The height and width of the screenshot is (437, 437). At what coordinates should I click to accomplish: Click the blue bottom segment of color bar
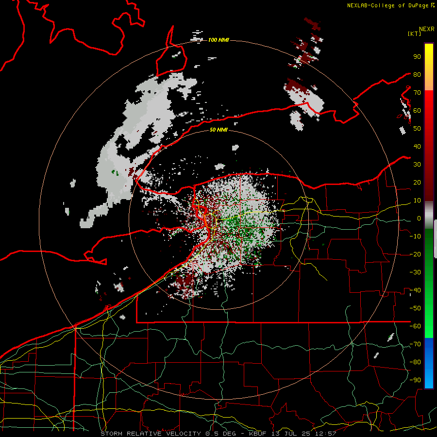point(429,363)
